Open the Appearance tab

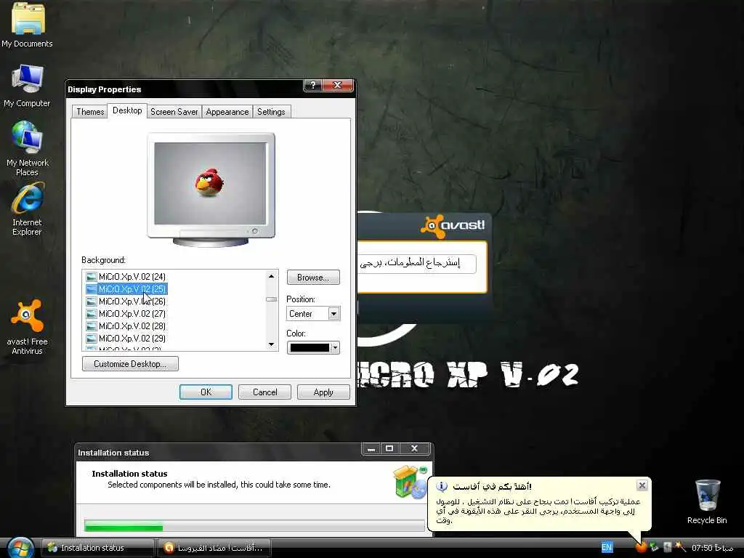tap(227, 112)
